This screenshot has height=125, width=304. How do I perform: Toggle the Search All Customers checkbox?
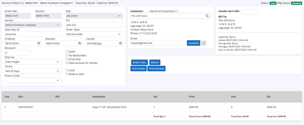click(176, 11)
